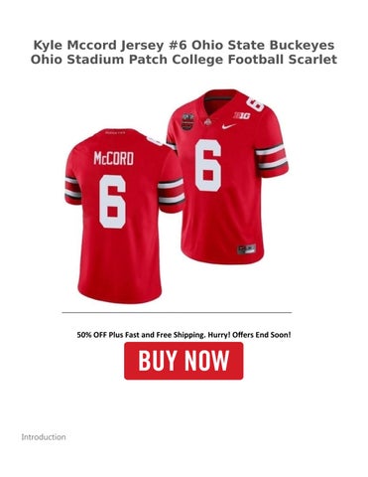Click the B1G conference logo on jersey

(x=242, y=115)
